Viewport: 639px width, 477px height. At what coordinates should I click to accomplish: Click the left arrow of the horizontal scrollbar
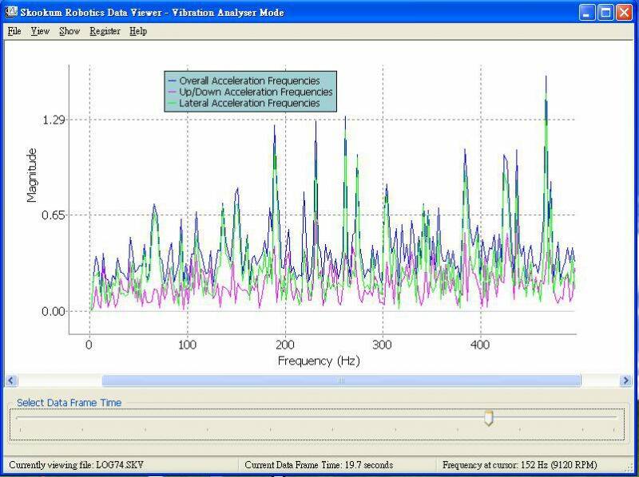[11, 381]
